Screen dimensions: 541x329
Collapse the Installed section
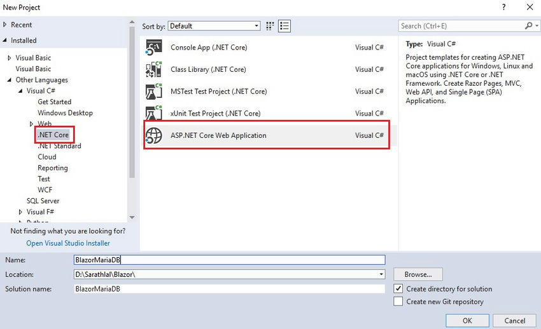point(5,40)
